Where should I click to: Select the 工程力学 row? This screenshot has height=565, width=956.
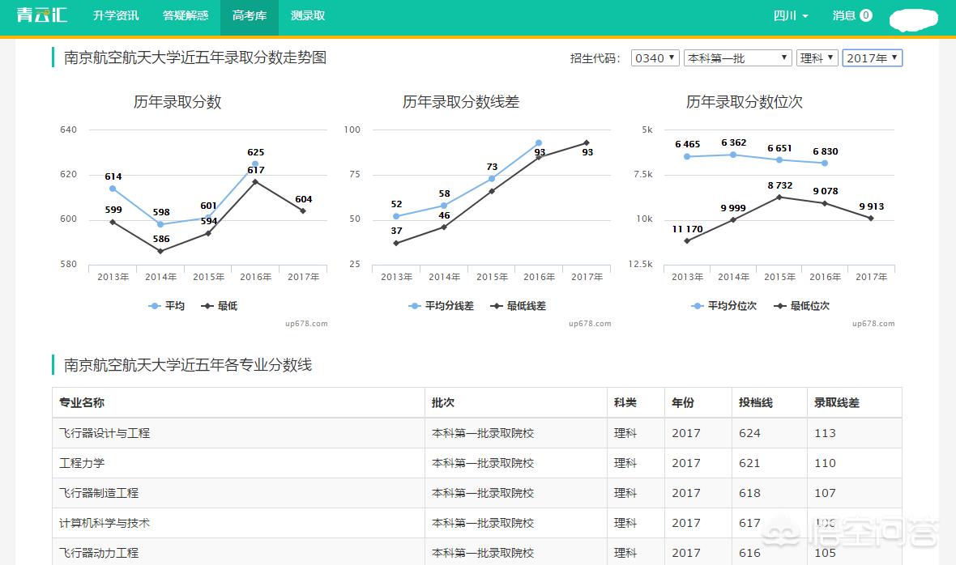pos(476,463)
